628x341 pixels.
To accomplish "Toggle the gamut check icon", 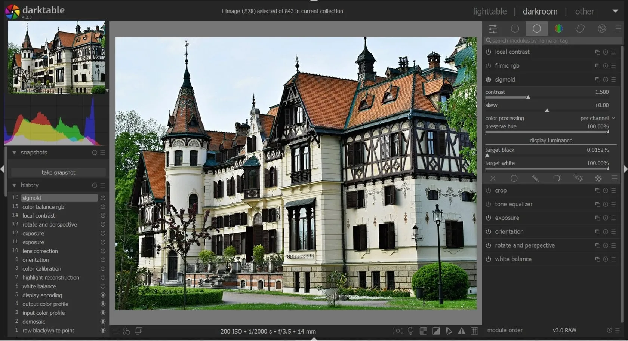I will pyautogui.click(x=449, y=331).
